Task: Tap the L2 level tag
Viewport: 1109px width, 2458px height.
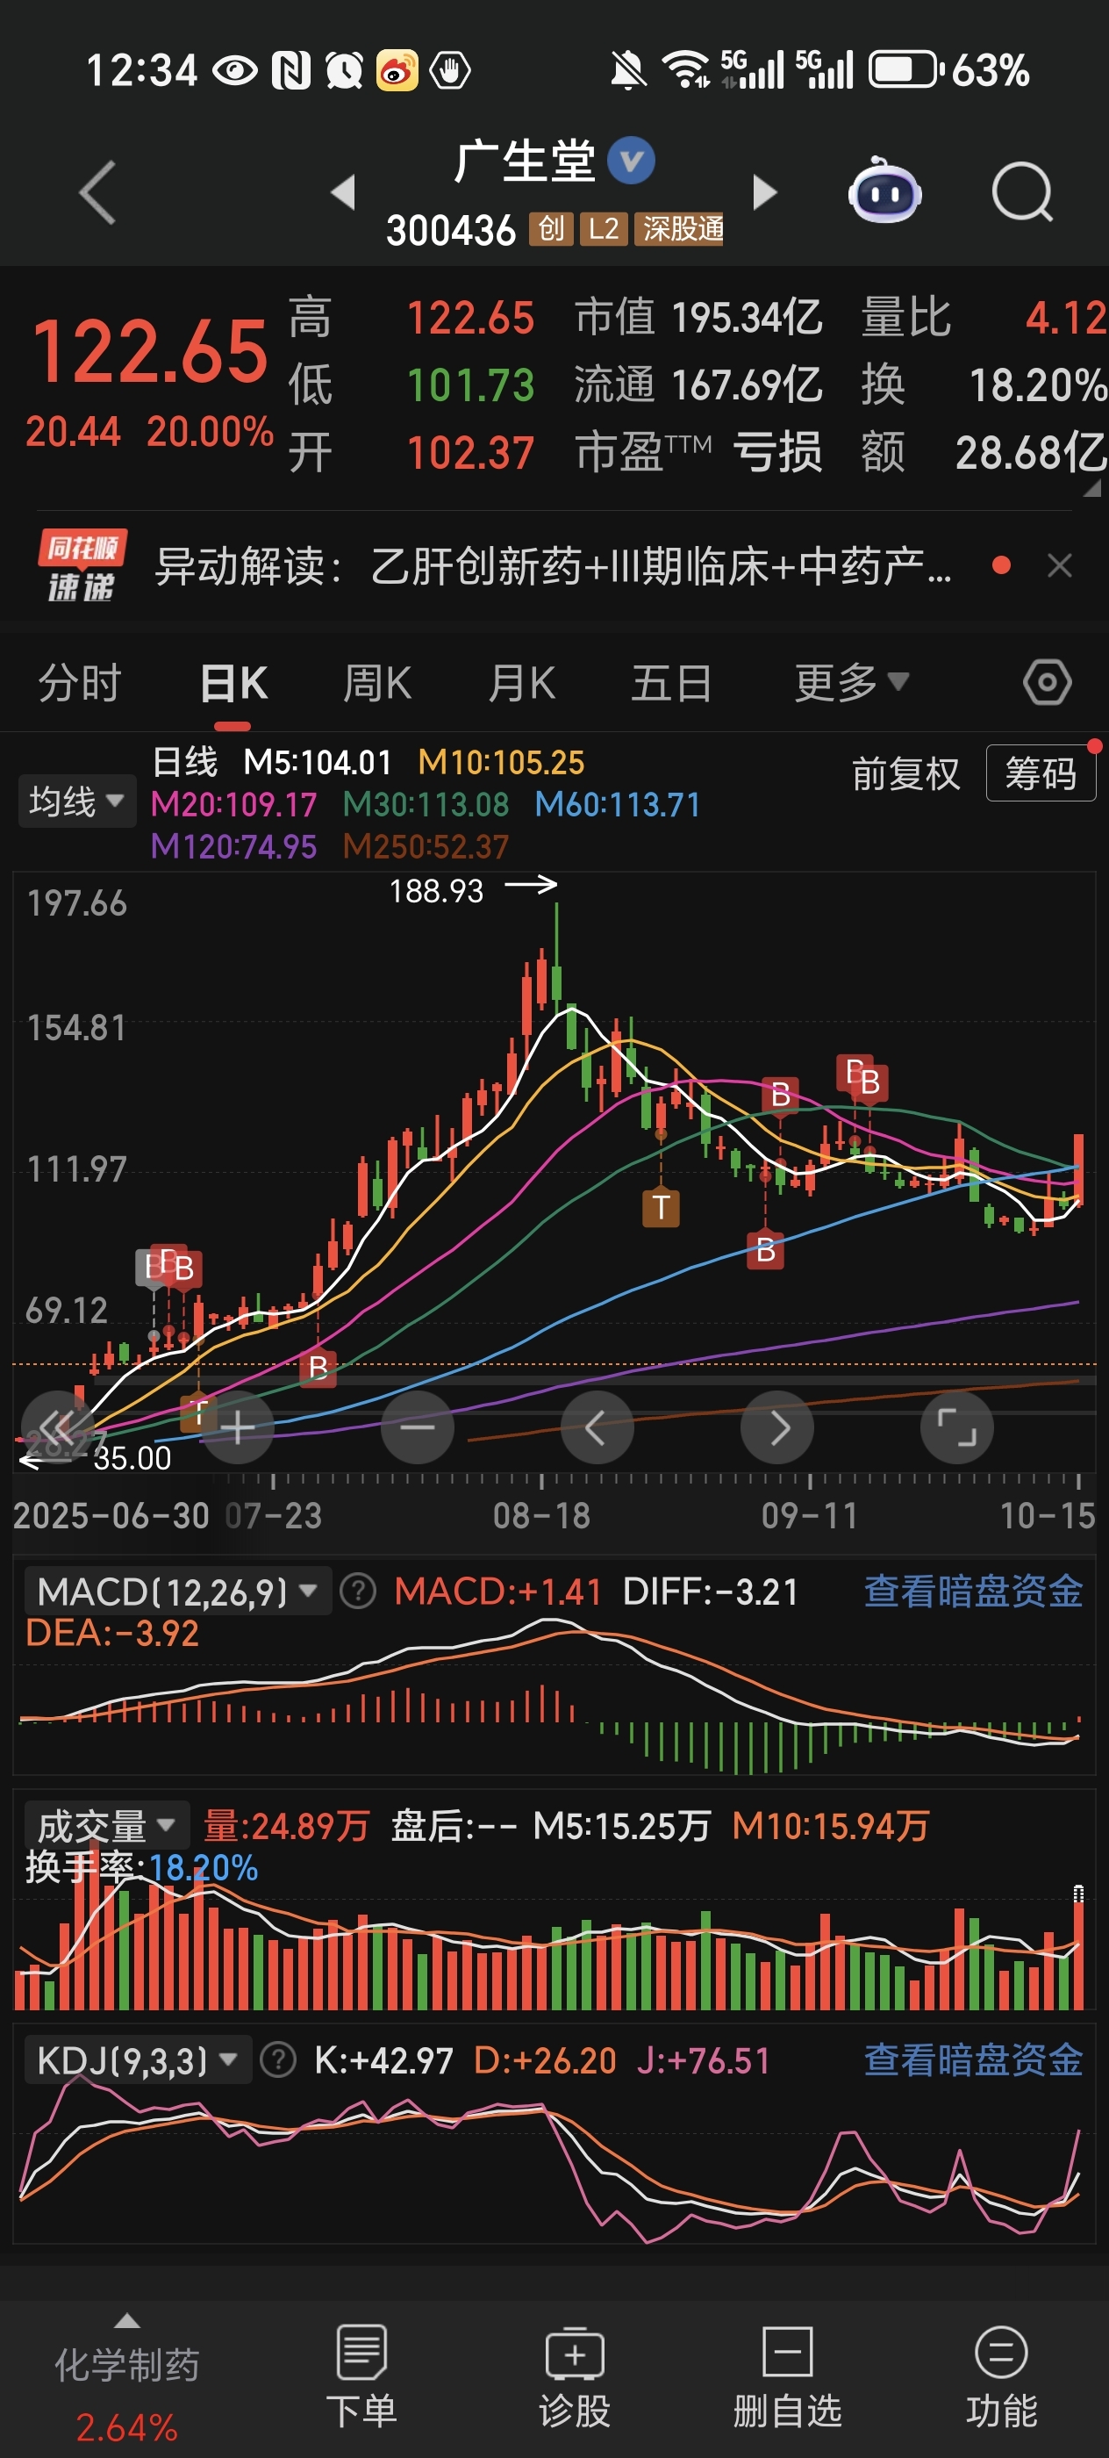Action: 604,229
